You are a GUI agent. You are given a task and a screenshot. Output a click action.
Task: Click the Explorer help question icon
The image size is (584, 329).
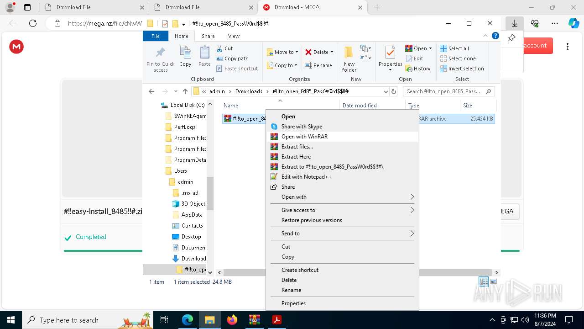(495, 36)
